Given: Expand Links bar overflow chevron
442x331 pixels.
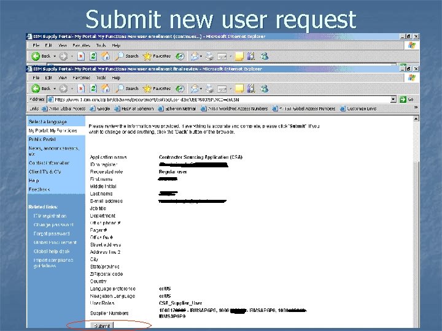Looking at the screenshot, I should pos(416,107).
